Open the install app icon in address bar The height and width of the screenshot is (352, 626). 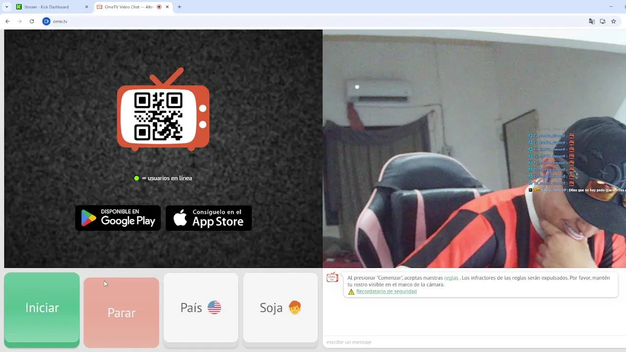click(603, 22)
